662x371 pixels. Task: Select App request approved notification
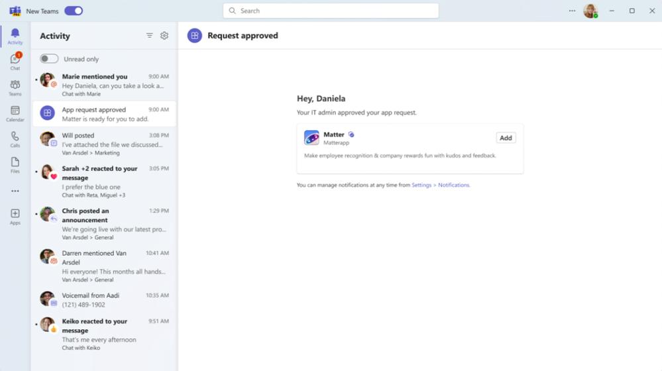click(104, 113)
